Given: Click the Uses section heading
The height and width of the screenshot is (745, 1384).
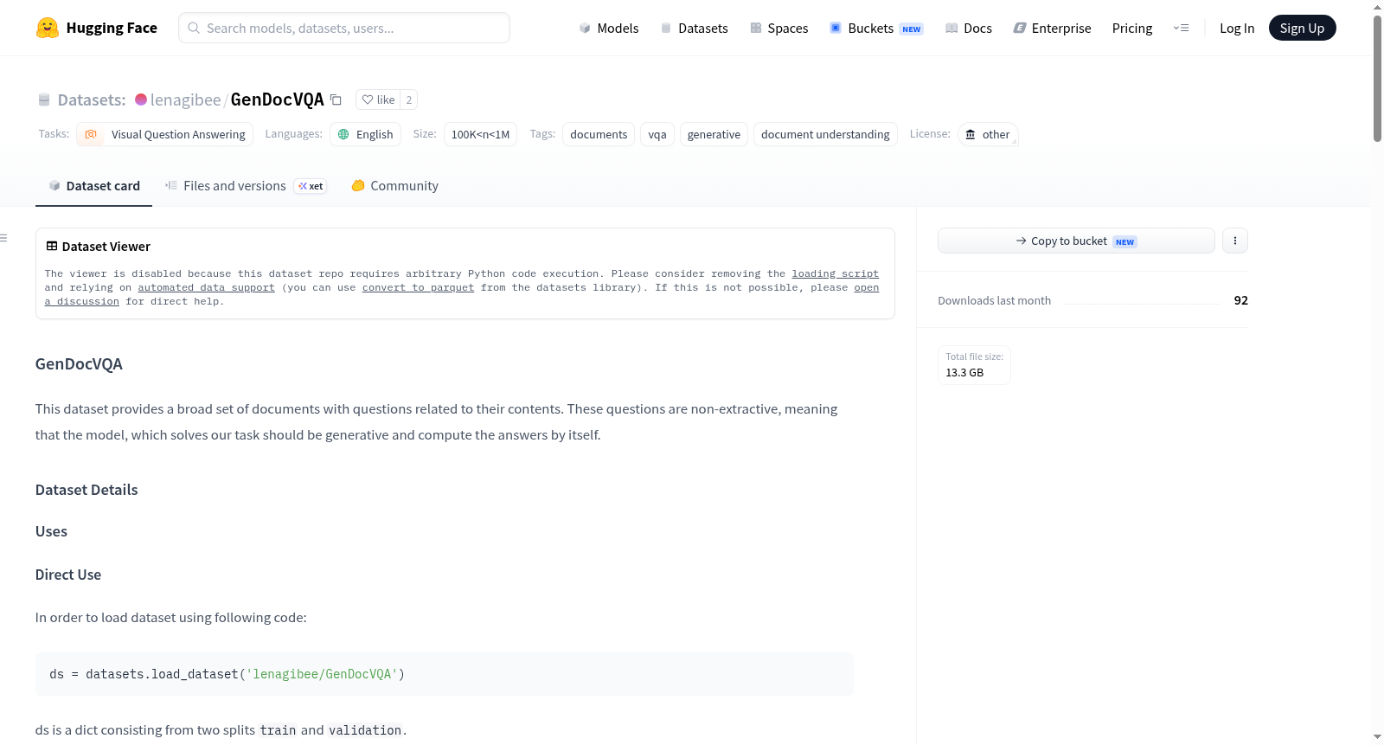Looking at the screenshot, I should click(x=51, y=531).
